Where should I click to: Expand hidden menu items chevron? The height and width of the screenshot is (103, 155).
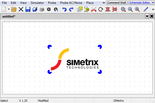click(104, 3)
